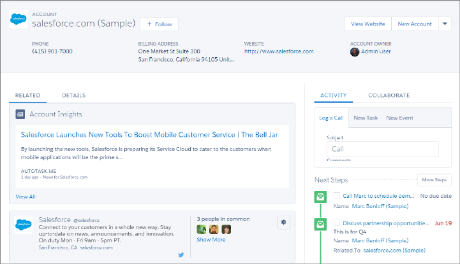Image resolution: width=460 pixels, height=264 pixels.
Task: Select the New Task tab
Action: point(366,118)
